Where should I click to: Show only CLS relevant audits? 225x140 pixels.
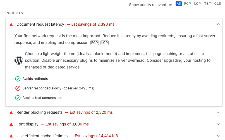point(217,4)
